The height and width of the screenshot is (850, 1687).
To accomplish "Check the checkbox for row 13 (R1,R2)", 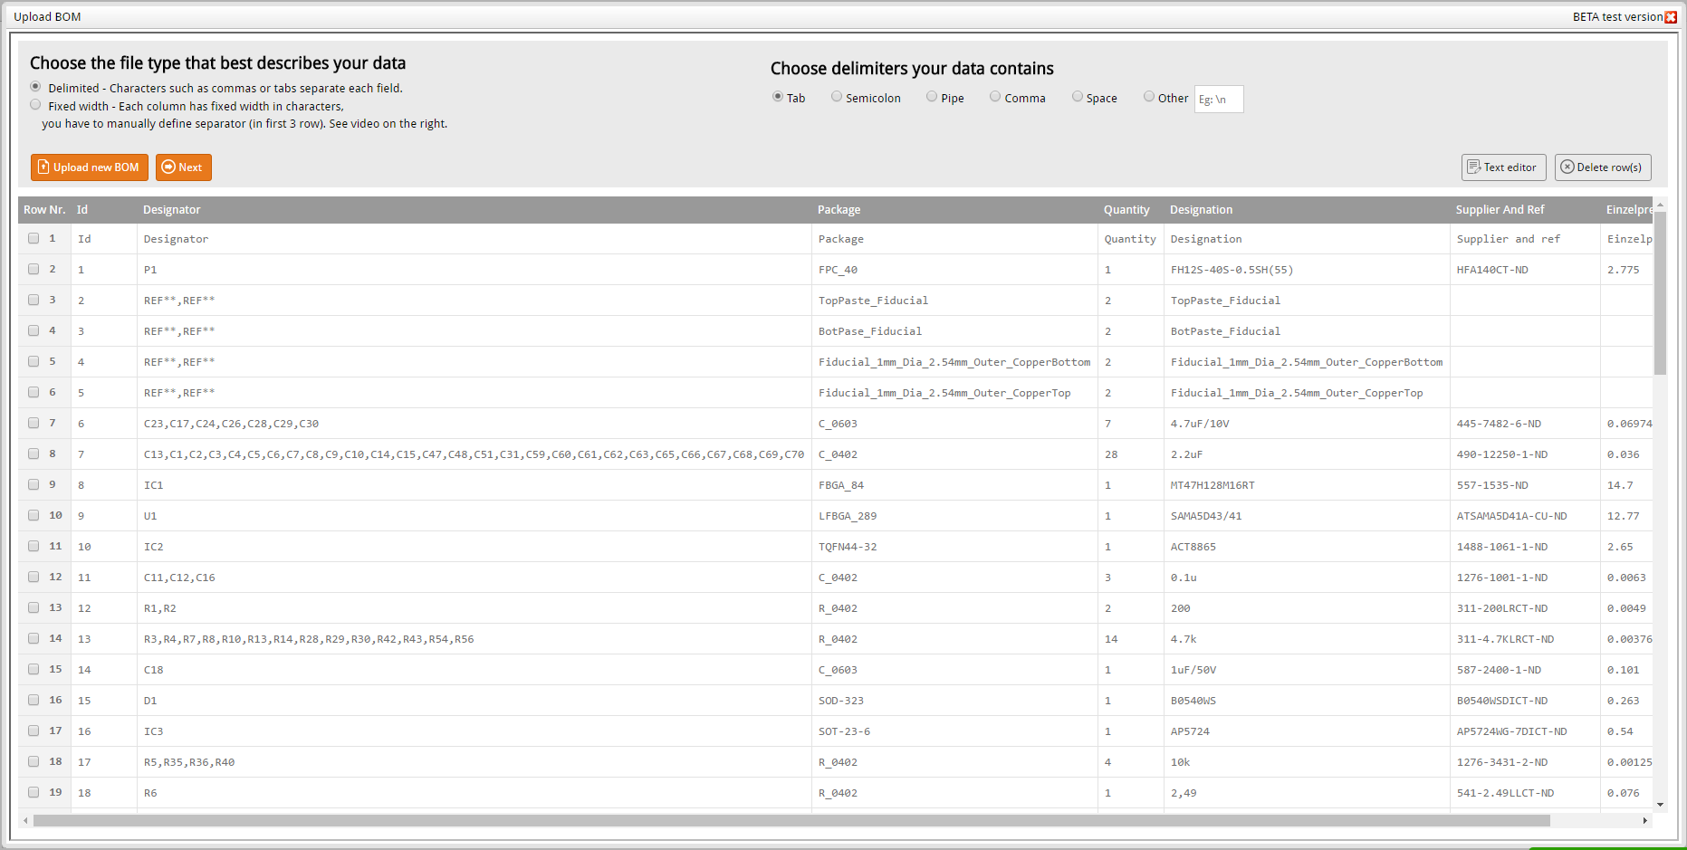I will [34, 608].
